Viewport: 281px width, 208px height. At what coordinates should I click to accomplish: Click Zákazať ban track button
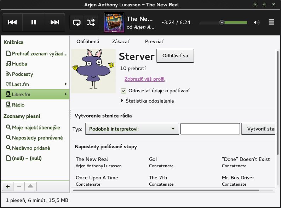[x=121, y=41]
